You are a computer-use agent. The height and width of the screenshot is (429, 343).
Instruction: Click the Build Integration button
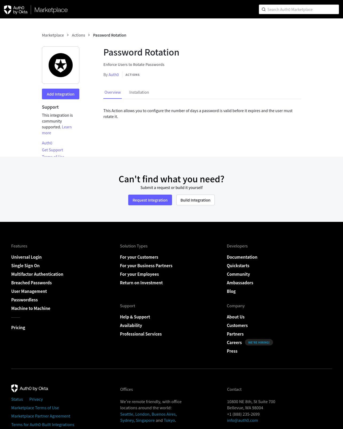click(x=196, y=200)
